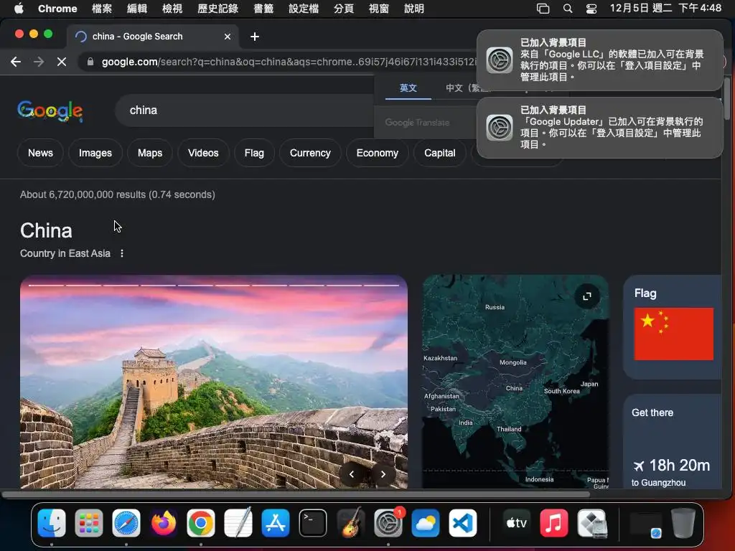This screenshot has width=735, height=551.
Task: Launch Firefox from the dock
Action: 164,523
